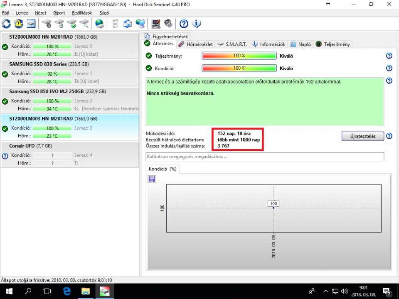This screenshot has height=299, width=399.
Task: Select ST2000LM003 disk labeled Lemez: 3
Action: coord(70,127)
